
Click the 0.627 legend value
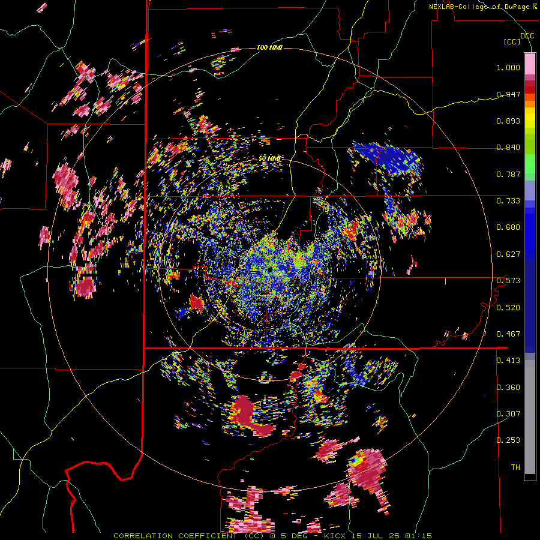(x=508, y=254)
